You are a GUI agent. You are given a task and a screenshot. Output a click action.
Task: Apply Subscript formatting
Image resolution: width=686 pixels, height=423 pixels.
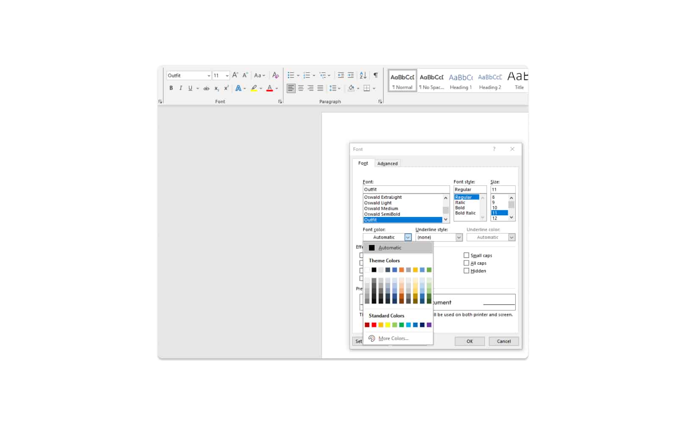(216, 88)
